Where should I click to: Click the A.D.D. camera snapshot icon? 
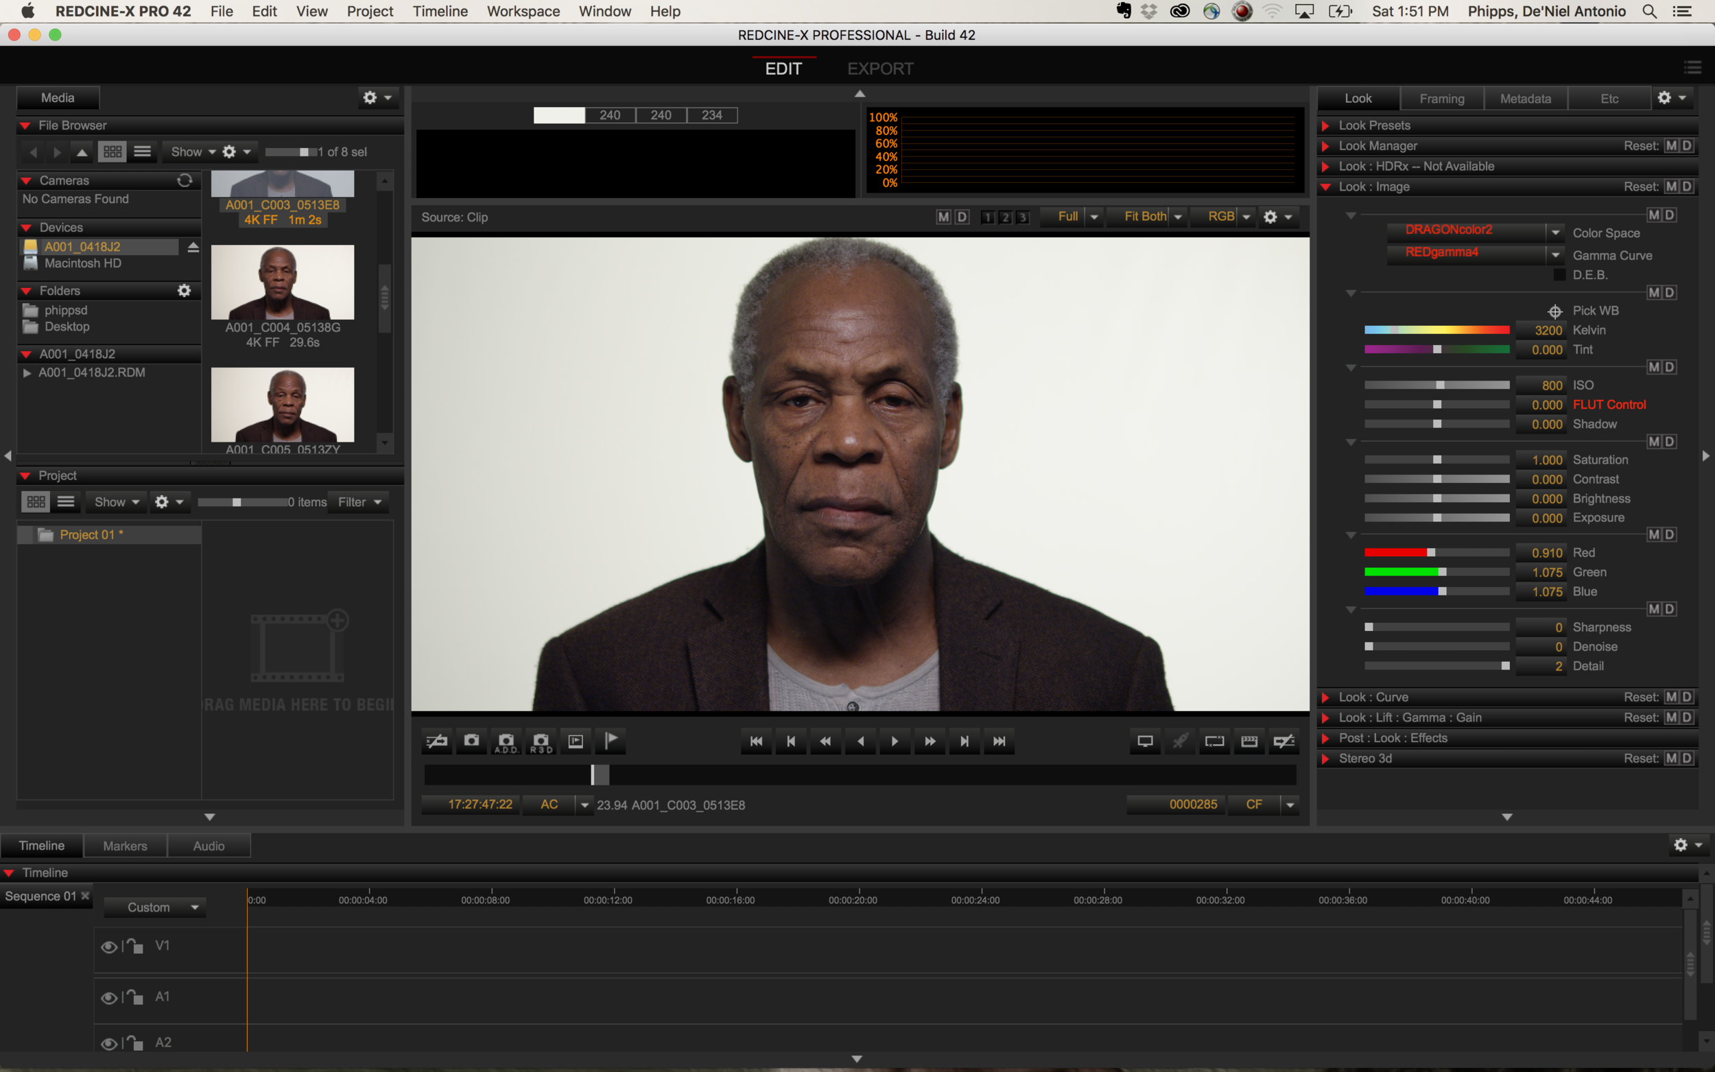[x=506, y=741]
